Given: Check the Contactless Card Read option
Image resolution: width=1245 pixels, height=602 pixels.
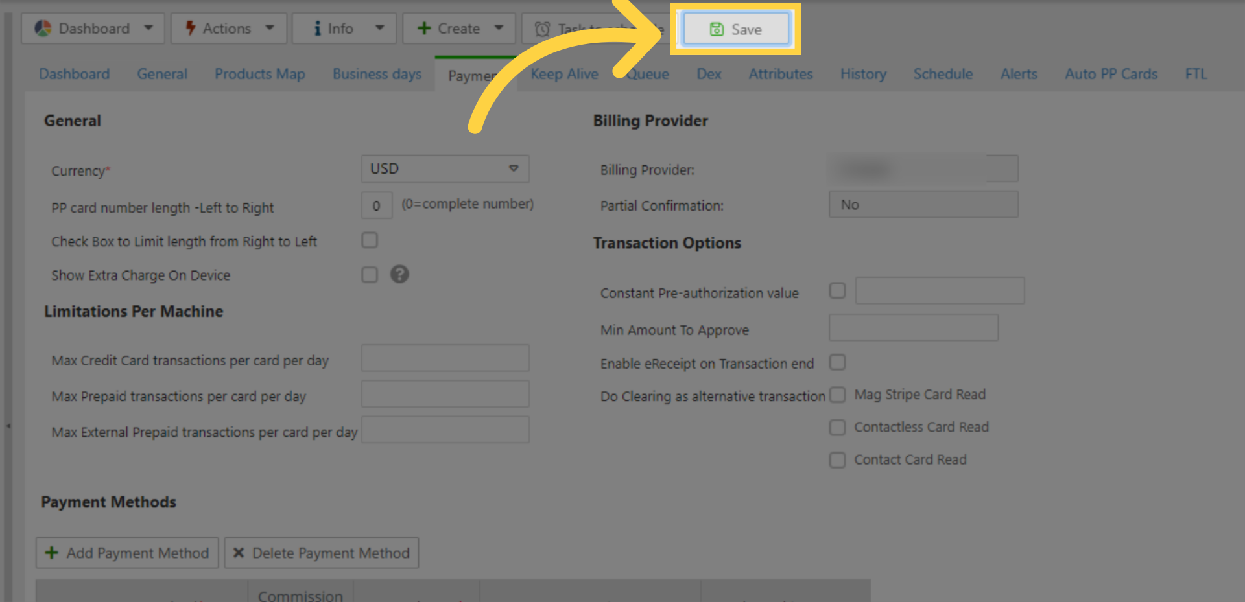Looking at the screenshot, I should (x=837, y=427).
